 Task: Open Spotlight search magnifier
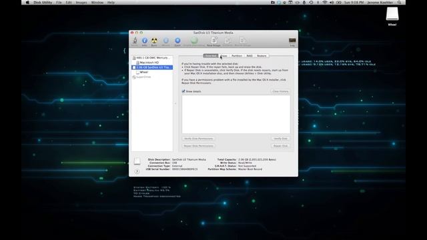399,3
